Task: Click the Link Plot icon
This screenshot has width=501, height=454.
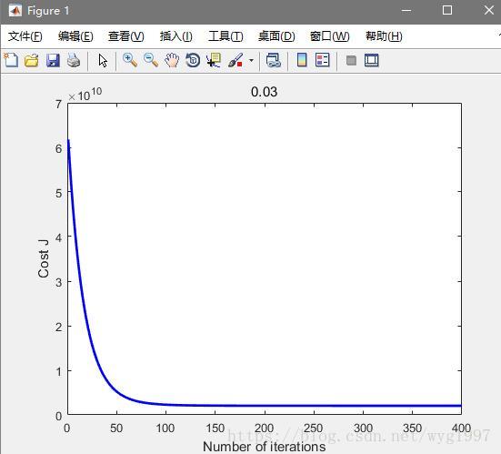Action: (273, 60)
